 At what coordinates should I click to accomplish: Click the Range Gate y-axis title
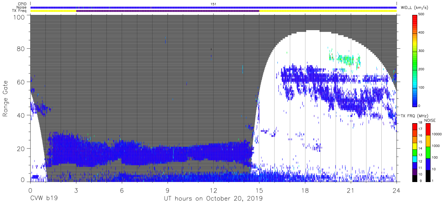coord(5,98)
